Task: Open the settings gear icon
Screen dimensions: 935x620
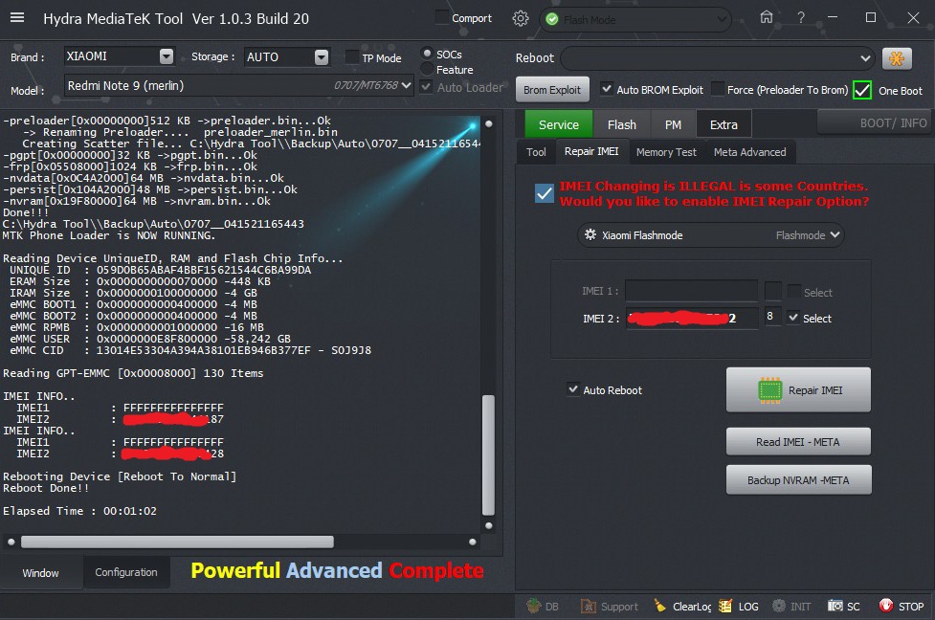Action: coord(520,18)
